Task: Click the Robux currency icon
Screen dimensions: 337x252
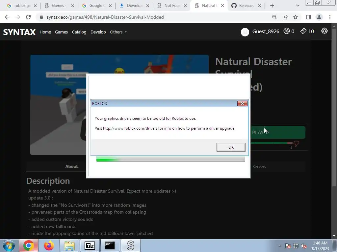Action: coord(287,31)
